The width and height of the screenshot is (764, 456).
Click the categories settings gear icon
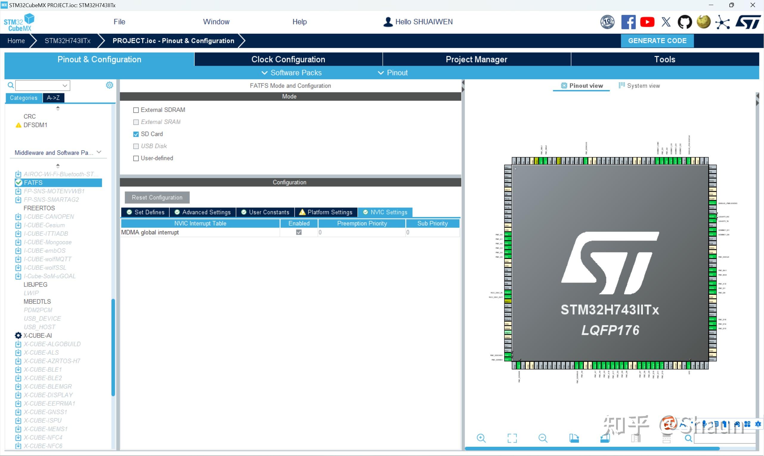(109, 85)
